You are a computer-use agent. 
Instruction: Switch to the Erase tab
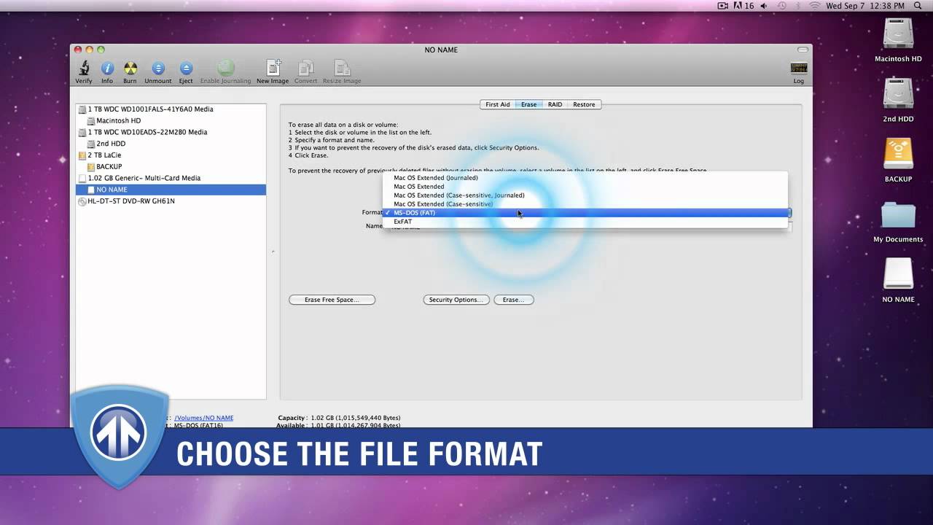(528, 104)
